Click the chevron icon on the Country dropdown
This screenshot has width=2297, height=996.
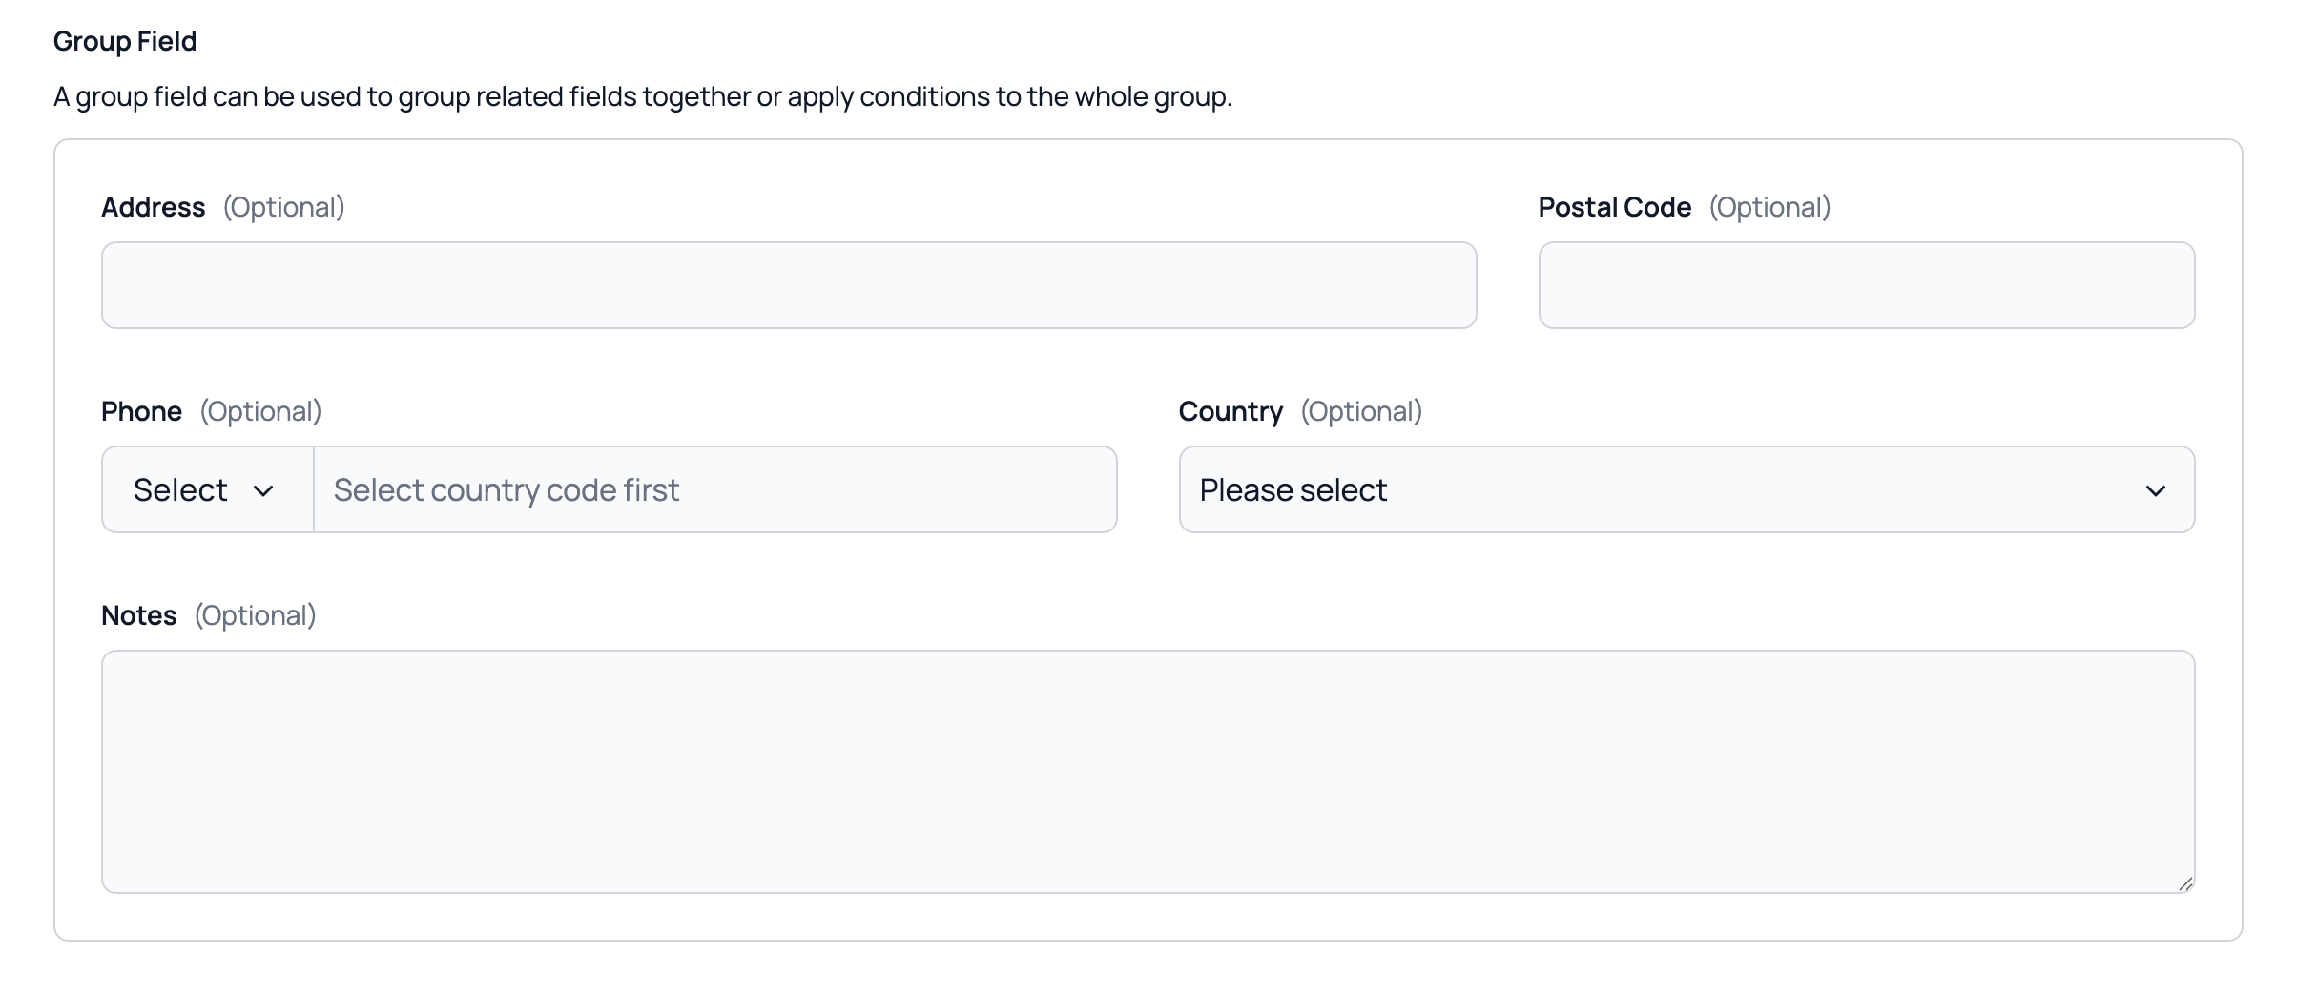(2156, 489)
